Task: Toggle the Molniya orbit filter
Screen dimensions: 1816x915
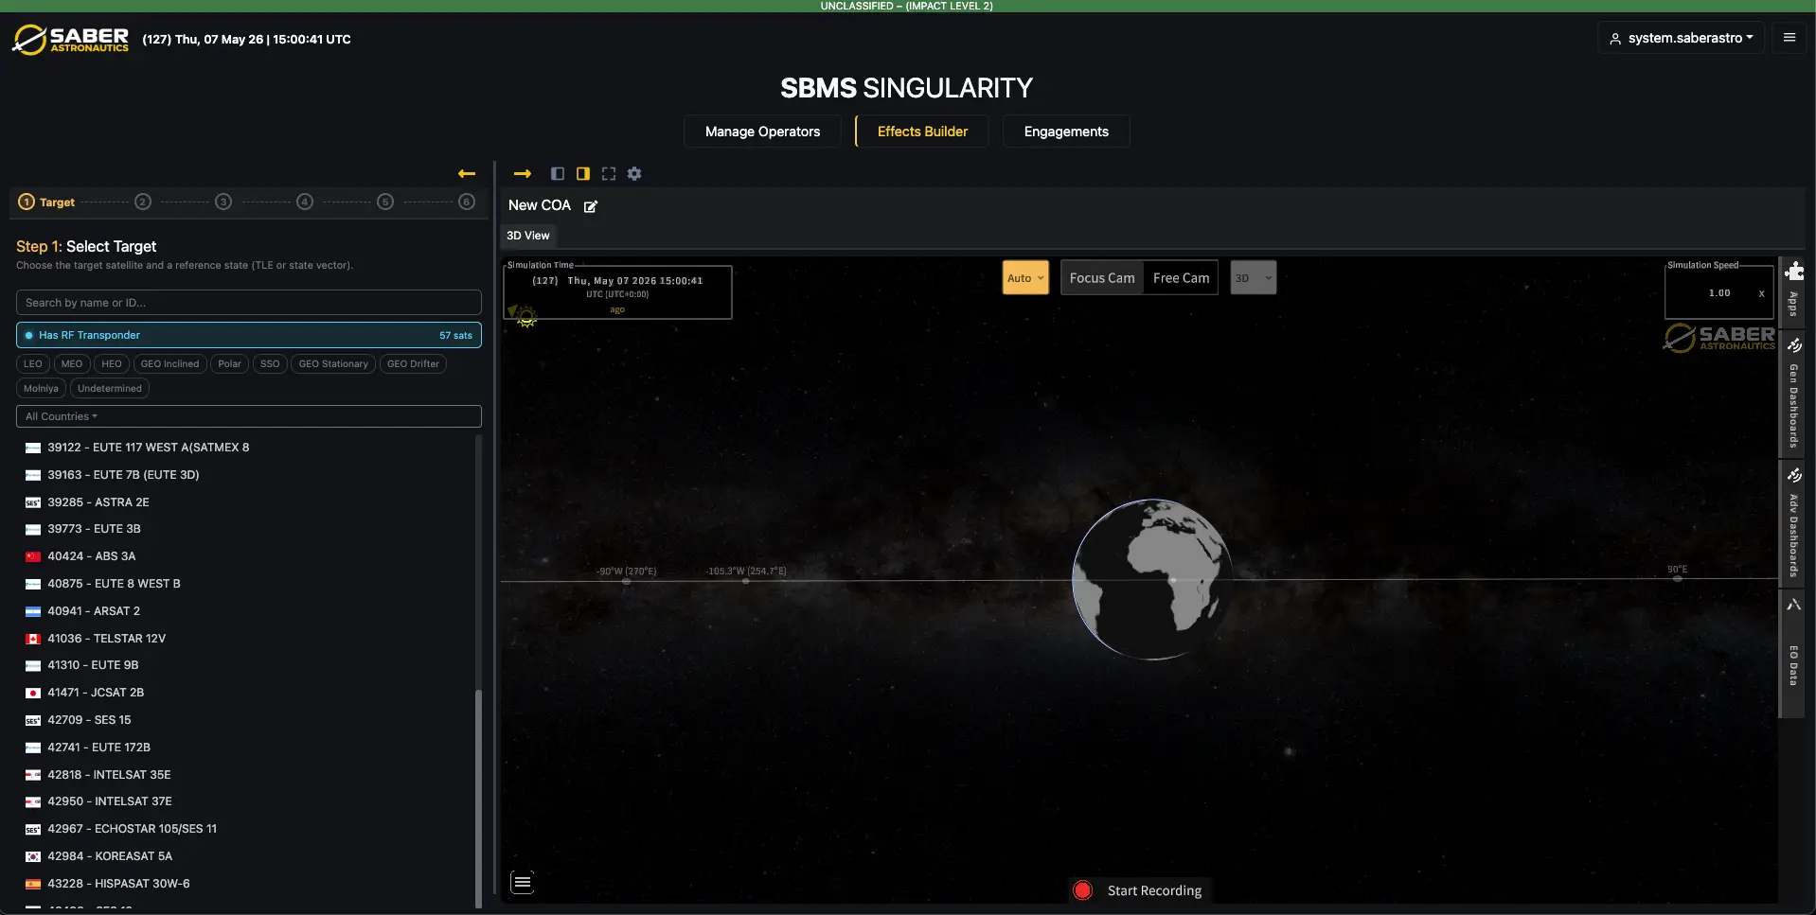Action: (x=41, y=388)
